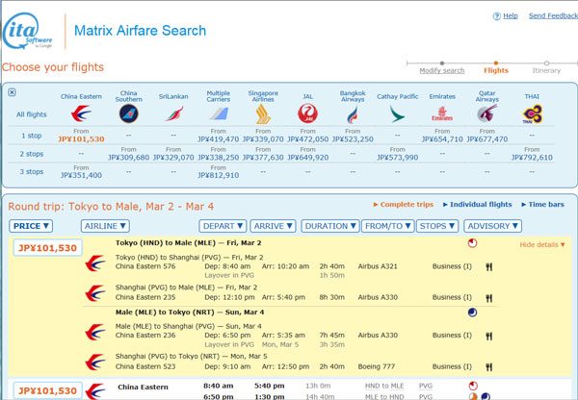
Task: Click China Eastern logo beside flight 523
Action: (94, 362)
